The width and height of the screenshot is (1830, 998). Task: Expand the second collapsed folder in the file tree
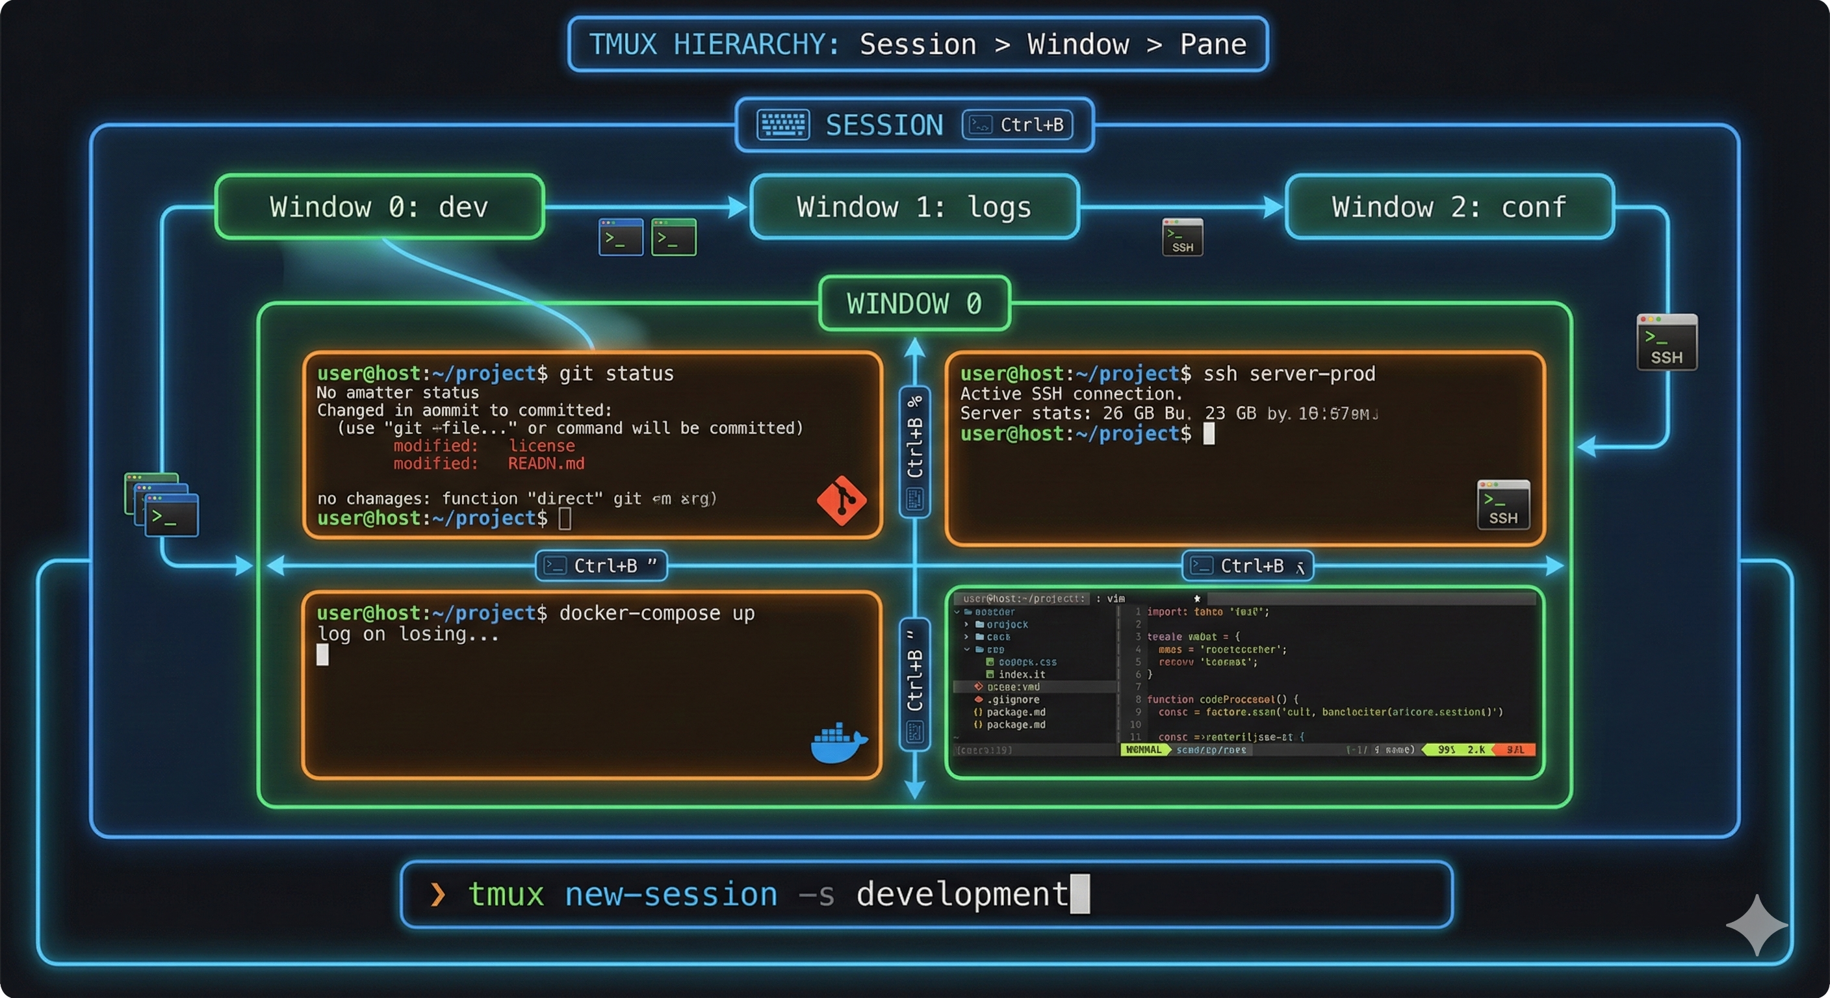pos(968,637)
